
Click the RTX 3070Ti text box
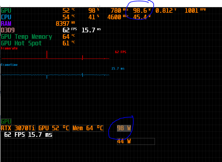point(18,128)
